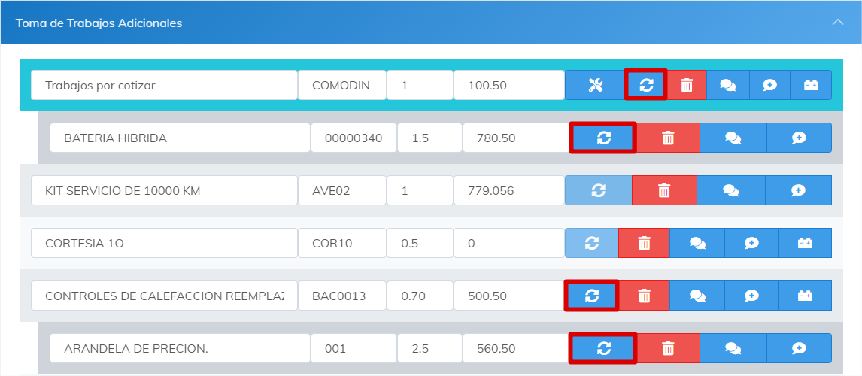Edit the COMODIN code field
This screenshot has width=862, height=376.
(341, 86)
